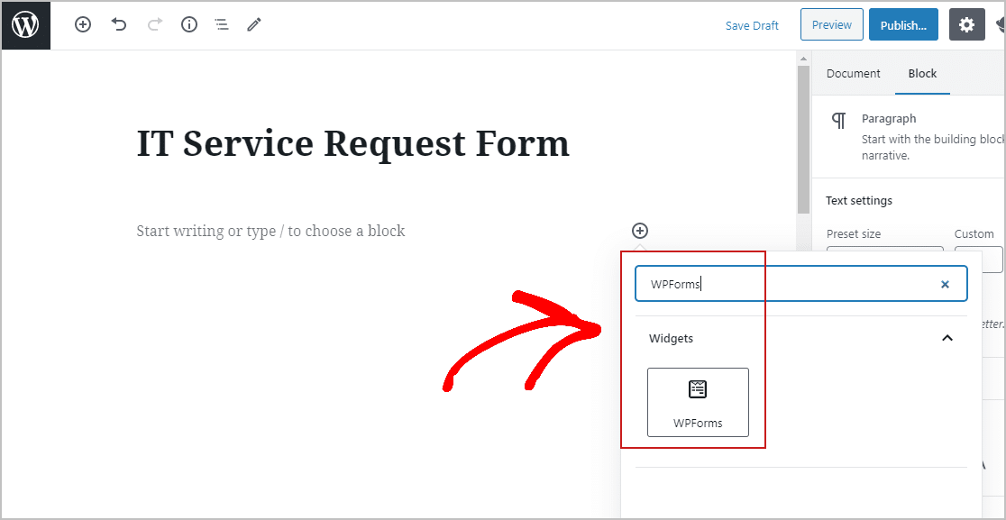Click the circled plus next to the paragraph
Image resolution: width=1006 pixels, height=520 pixels.
(639, 231)
